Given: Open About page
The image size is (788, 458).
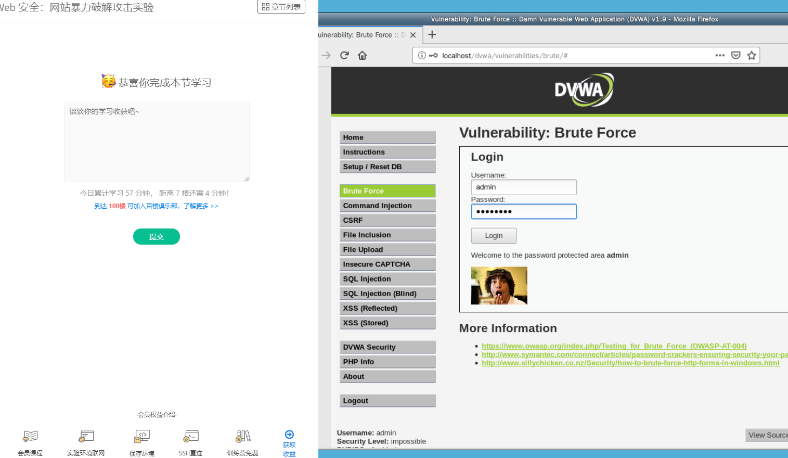Looking at the screenshot, I should pyautogui.click(x=387, y=376).
